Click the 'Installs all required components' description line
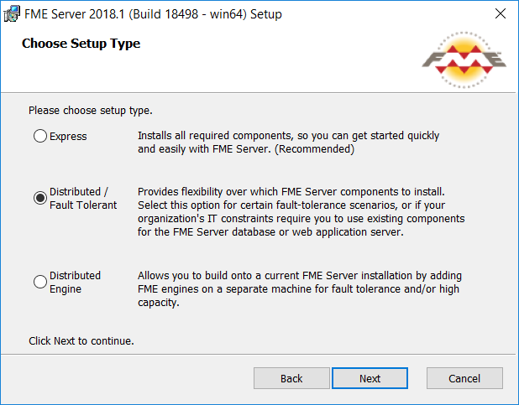Viewport: 519px width, 405px height. tap(288, 136)
